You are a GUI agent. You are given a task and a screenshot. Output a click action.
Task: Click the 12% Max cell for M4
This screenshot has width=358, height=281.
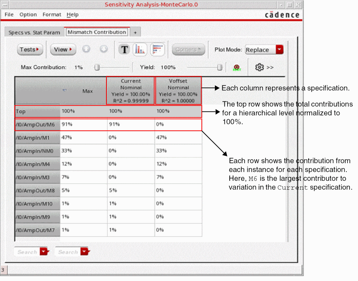83,164
